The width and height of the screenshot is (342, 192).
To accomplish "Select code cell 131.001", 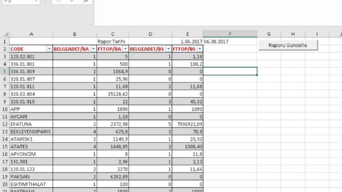I will [x=31, y=161].
